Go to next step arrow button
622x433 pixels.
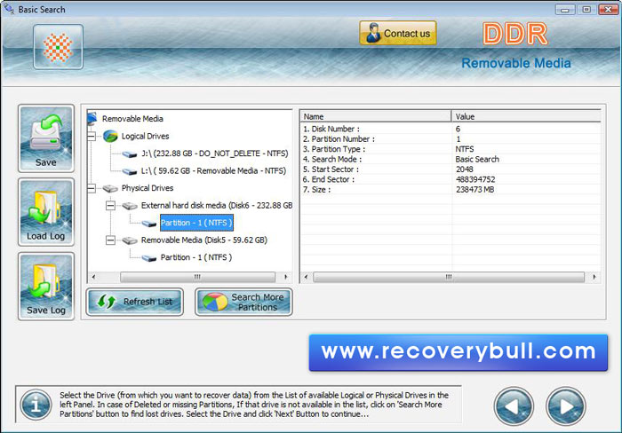pos(566,406)
